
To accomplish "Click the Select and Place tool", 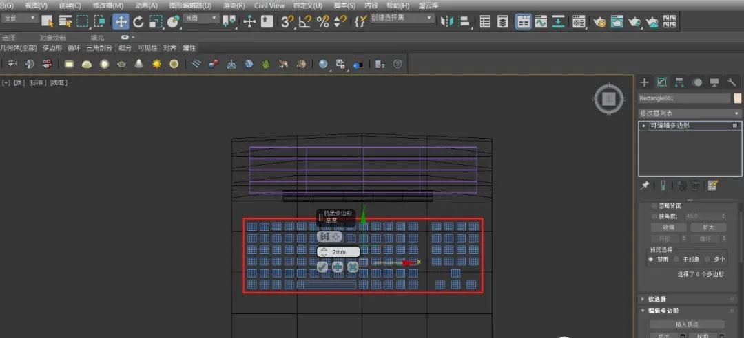I will pyautogui.click(x=174, y=21).
